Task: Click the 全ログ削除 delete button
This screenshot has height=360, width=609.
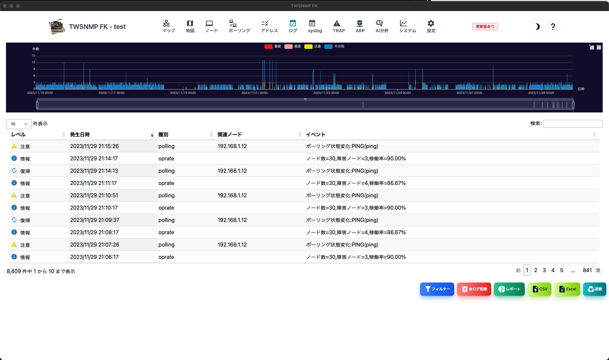Action: point(474,289)
